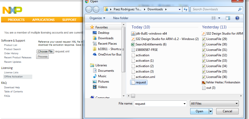Image resolution: width=249 pixels, height=119 pixels.
Task: Open the Offline Activation link
Action: pyautogui.click(x=13, y=77)
